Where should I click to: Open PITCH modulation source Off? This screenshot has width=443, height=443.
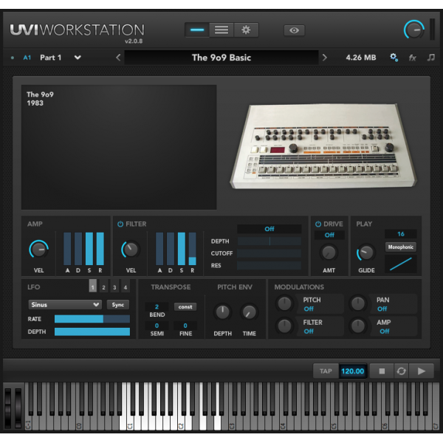(x=309, y=309)
